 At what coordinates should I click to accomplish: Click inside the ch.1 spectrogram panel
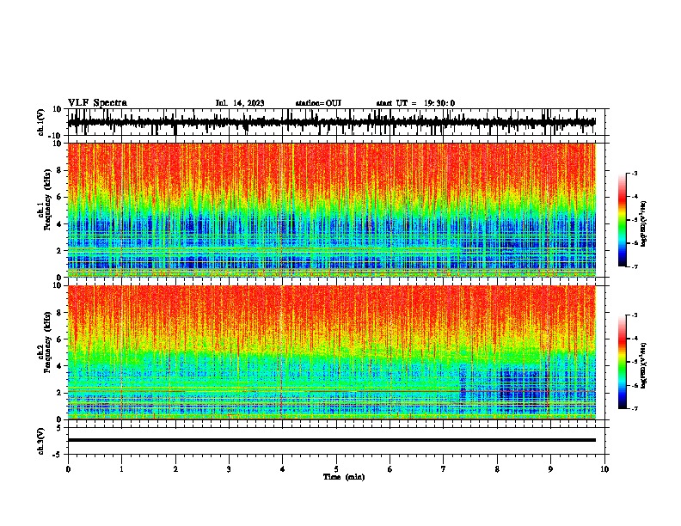tap(331, 210)
